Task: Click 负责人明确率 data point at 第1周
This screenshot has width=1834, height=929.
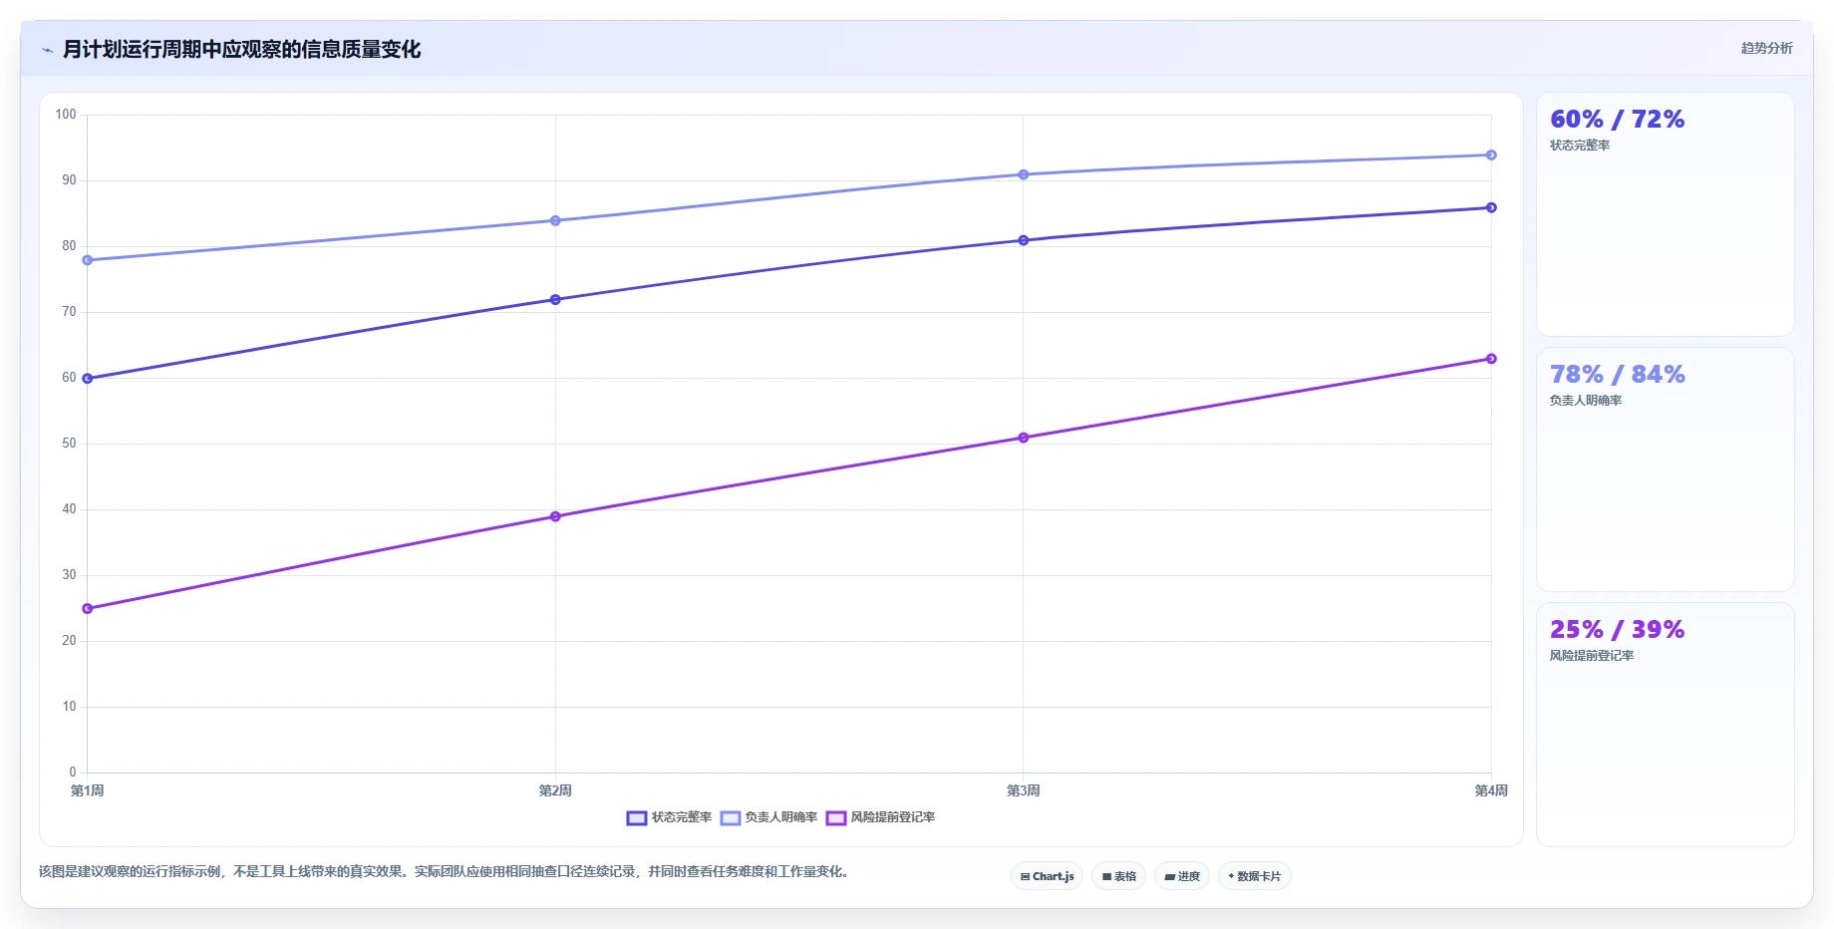Action: (x=88, y=260)
